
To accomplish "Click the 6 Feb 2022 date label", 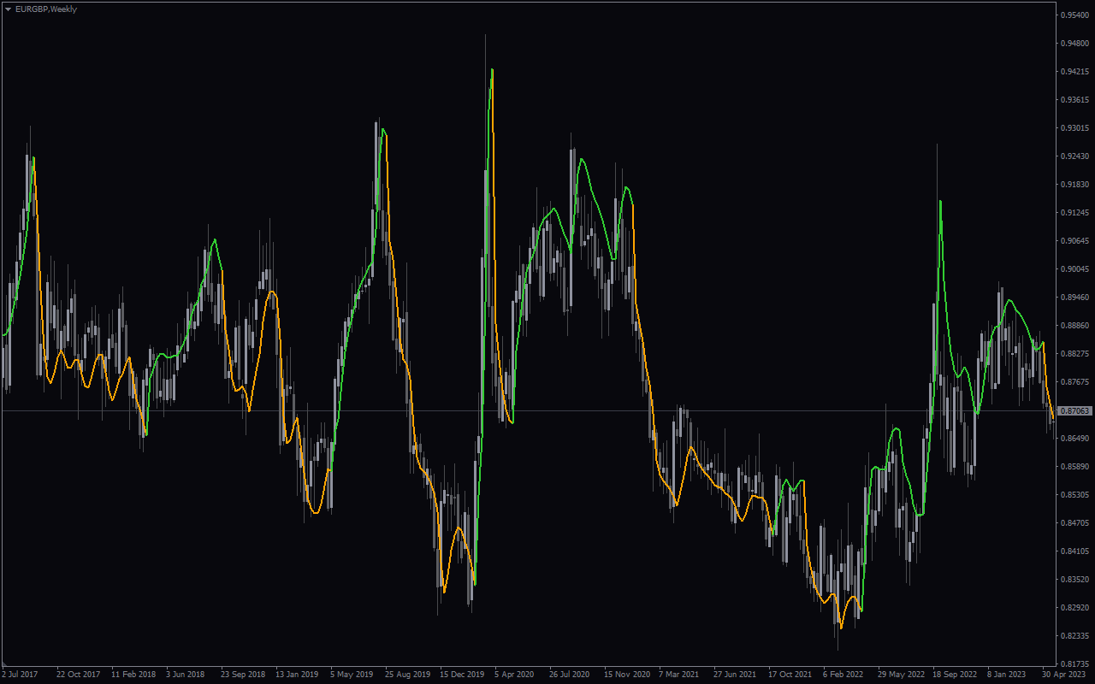I will coord(843,675).
